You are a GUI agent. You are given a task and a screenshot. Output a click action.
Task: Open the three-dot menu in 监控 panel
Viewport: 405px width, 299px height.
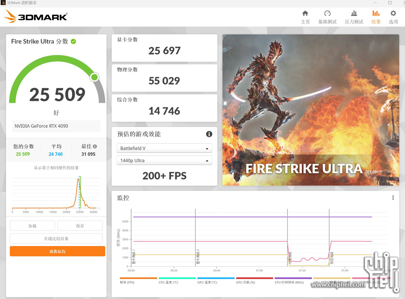pos(393,198)
